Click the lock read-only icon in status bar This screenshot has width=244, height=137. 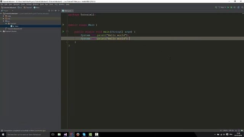point(236,131)
